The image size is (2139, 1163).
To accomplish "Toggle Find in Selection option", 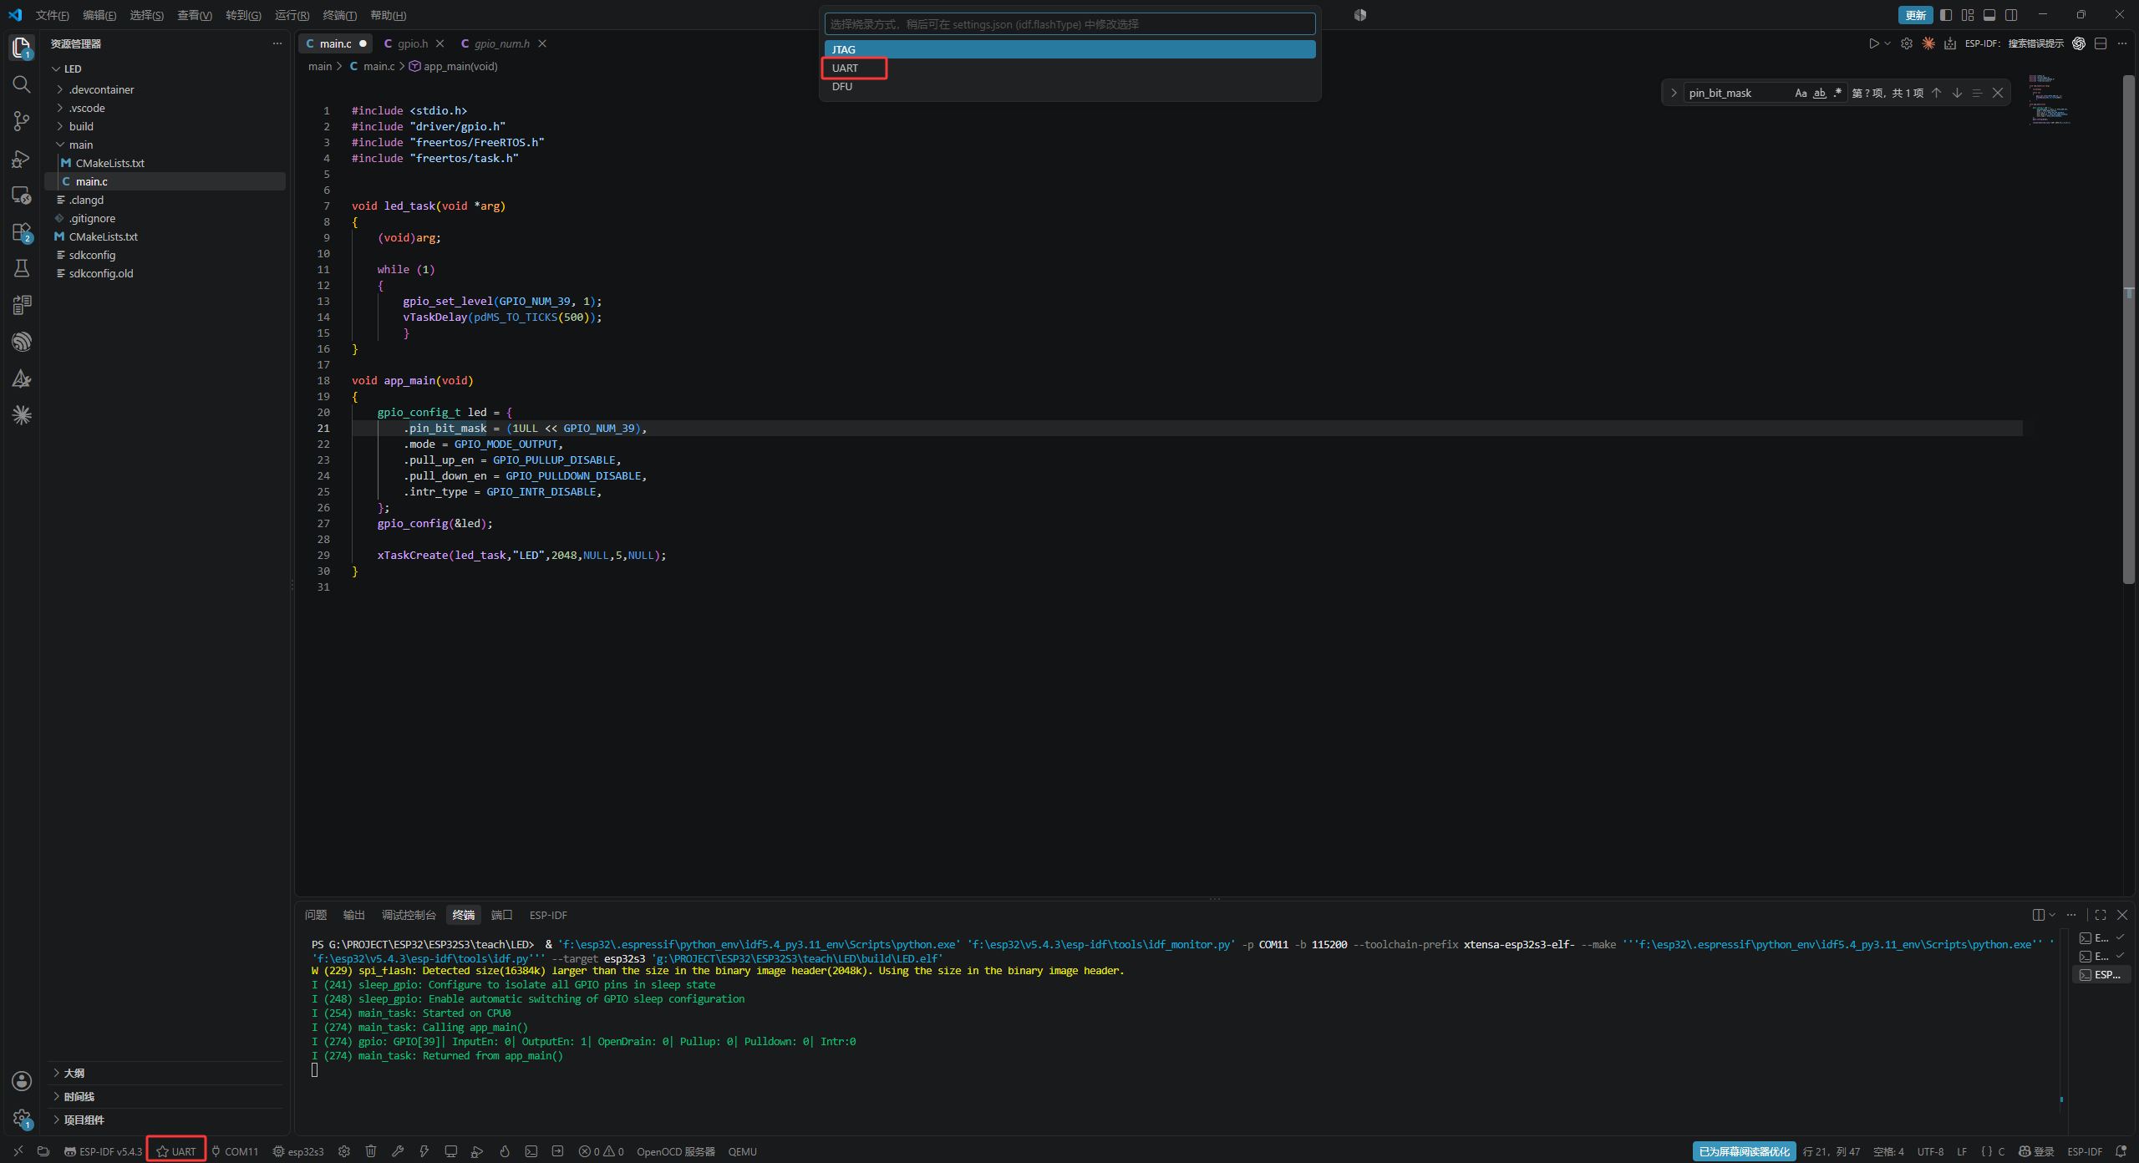I will (1977, 93).
